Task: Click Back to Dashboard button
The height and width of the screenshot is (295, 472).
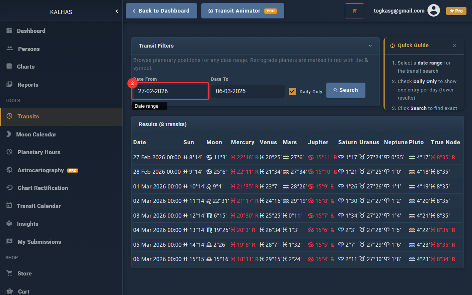Action: click(x=161, y=11)
